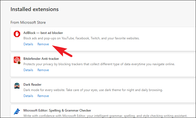This screenshot has height=118, width=196.
Task: Remove Bitdefender Anti-tracker extension
Action: (x=43, y=70)
